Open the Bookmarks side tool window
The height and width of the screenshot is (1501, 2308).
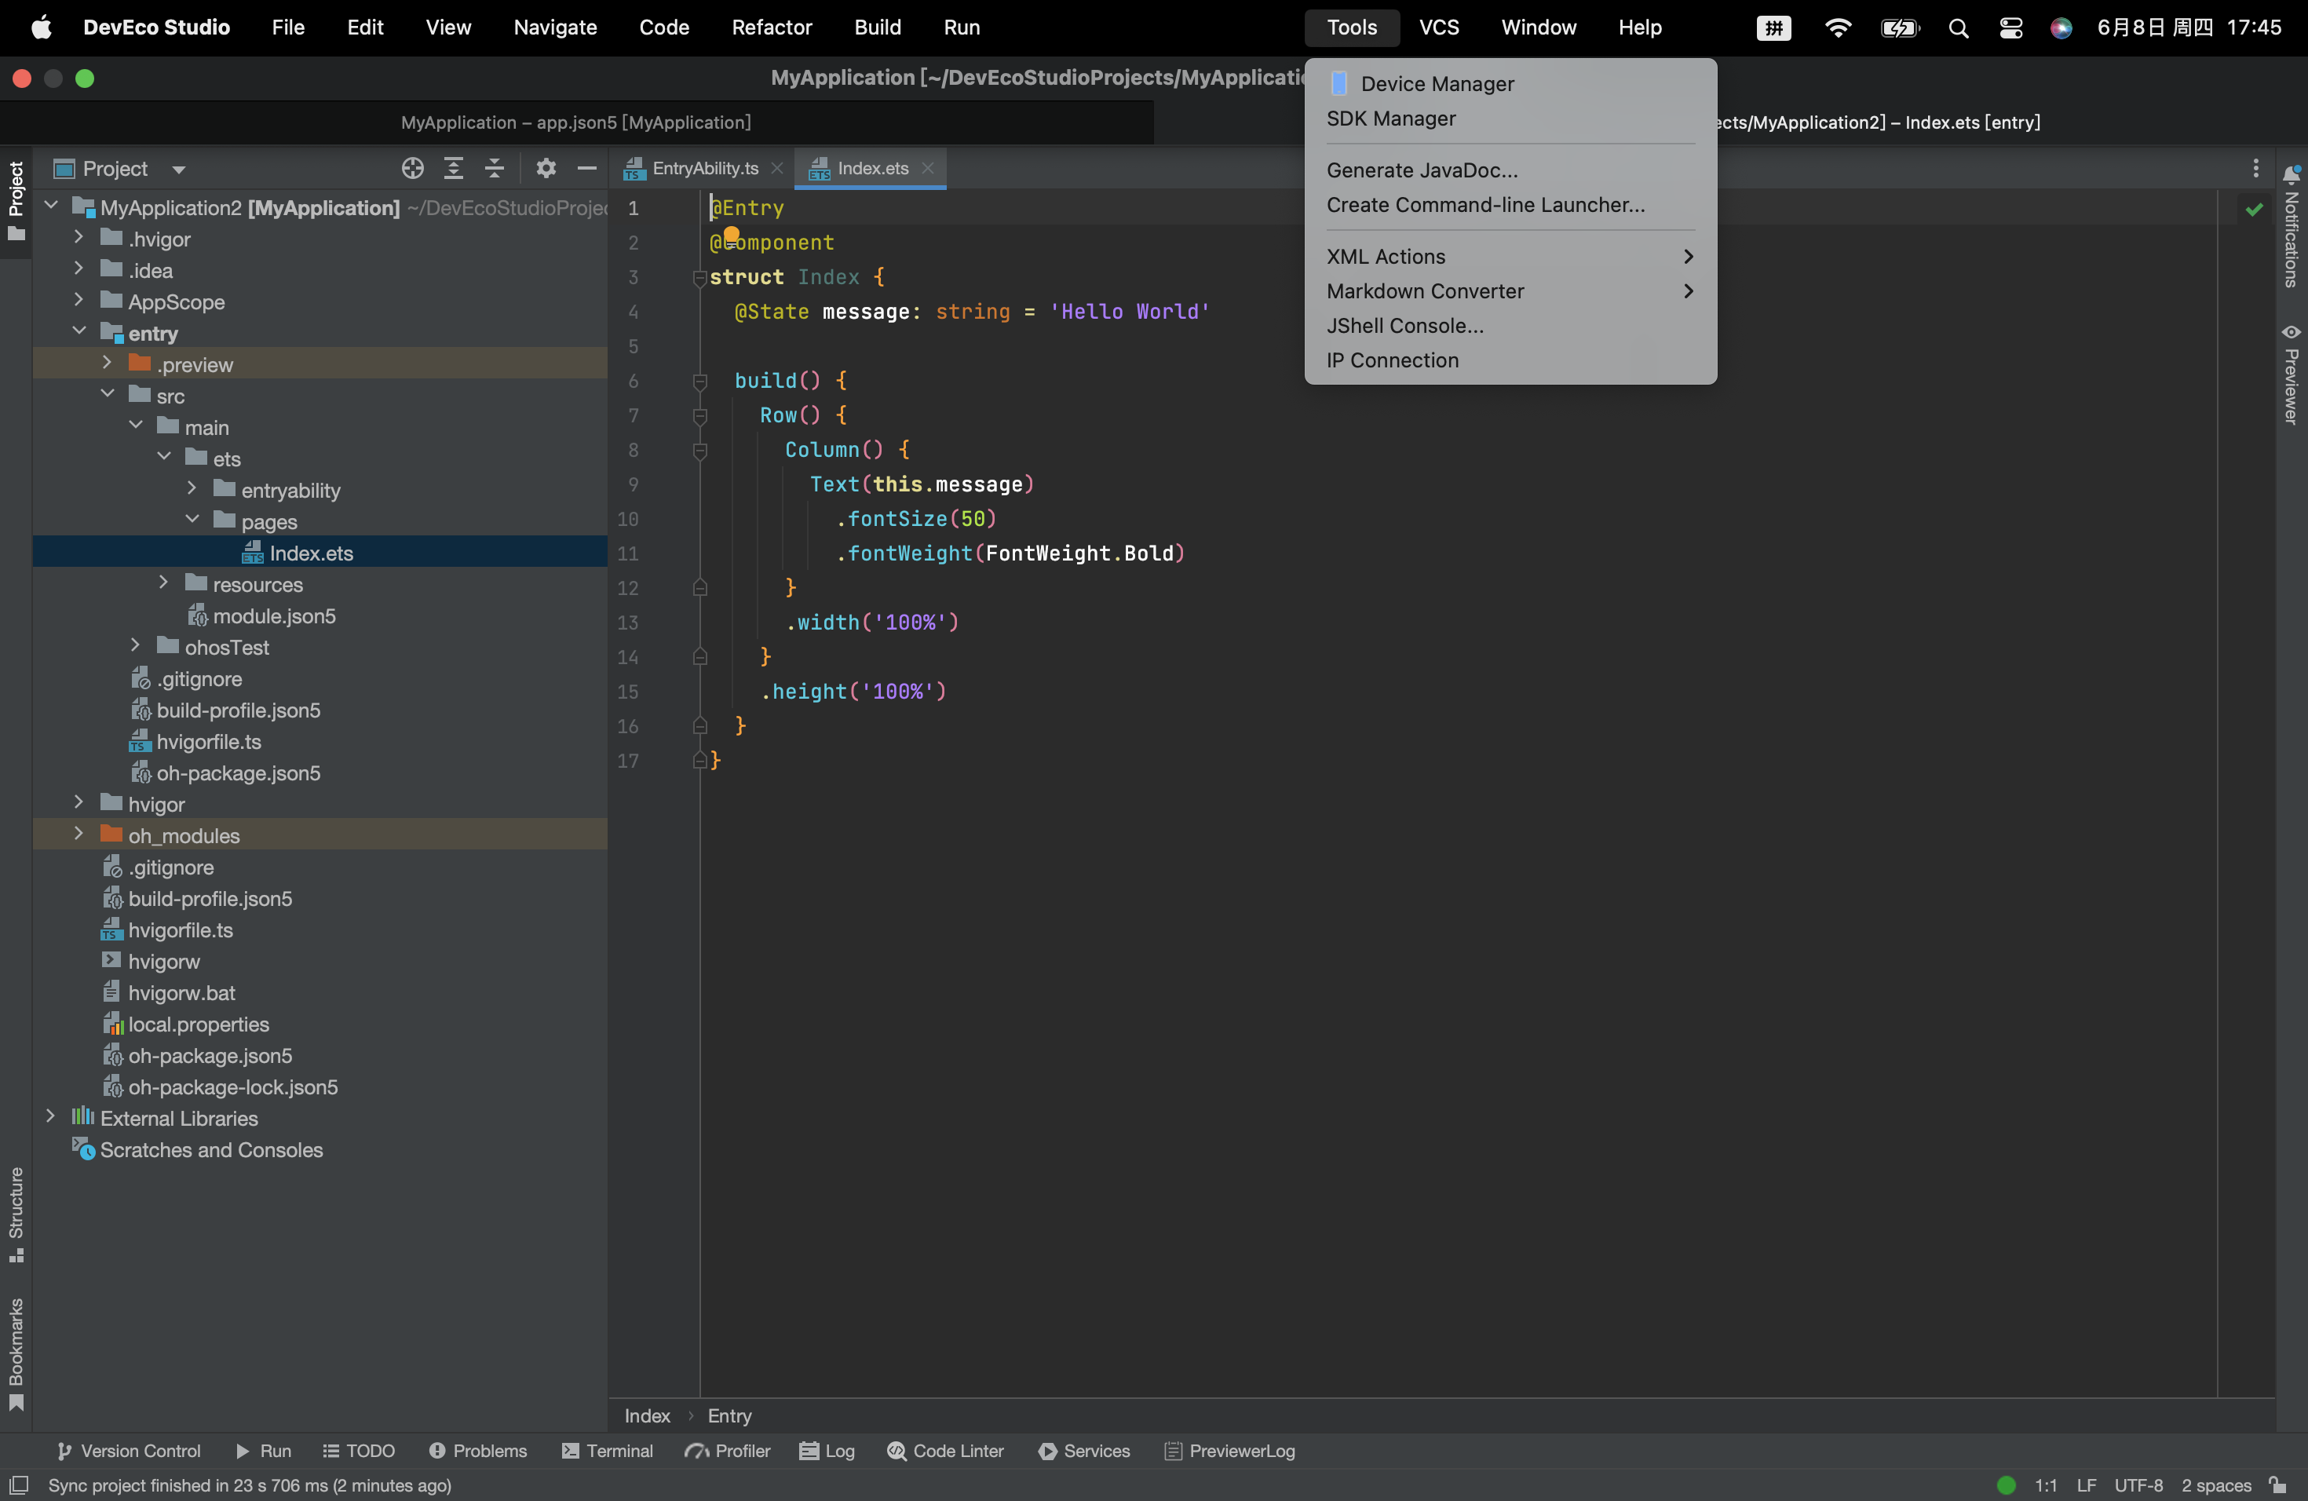click(x=16, y=1353)
